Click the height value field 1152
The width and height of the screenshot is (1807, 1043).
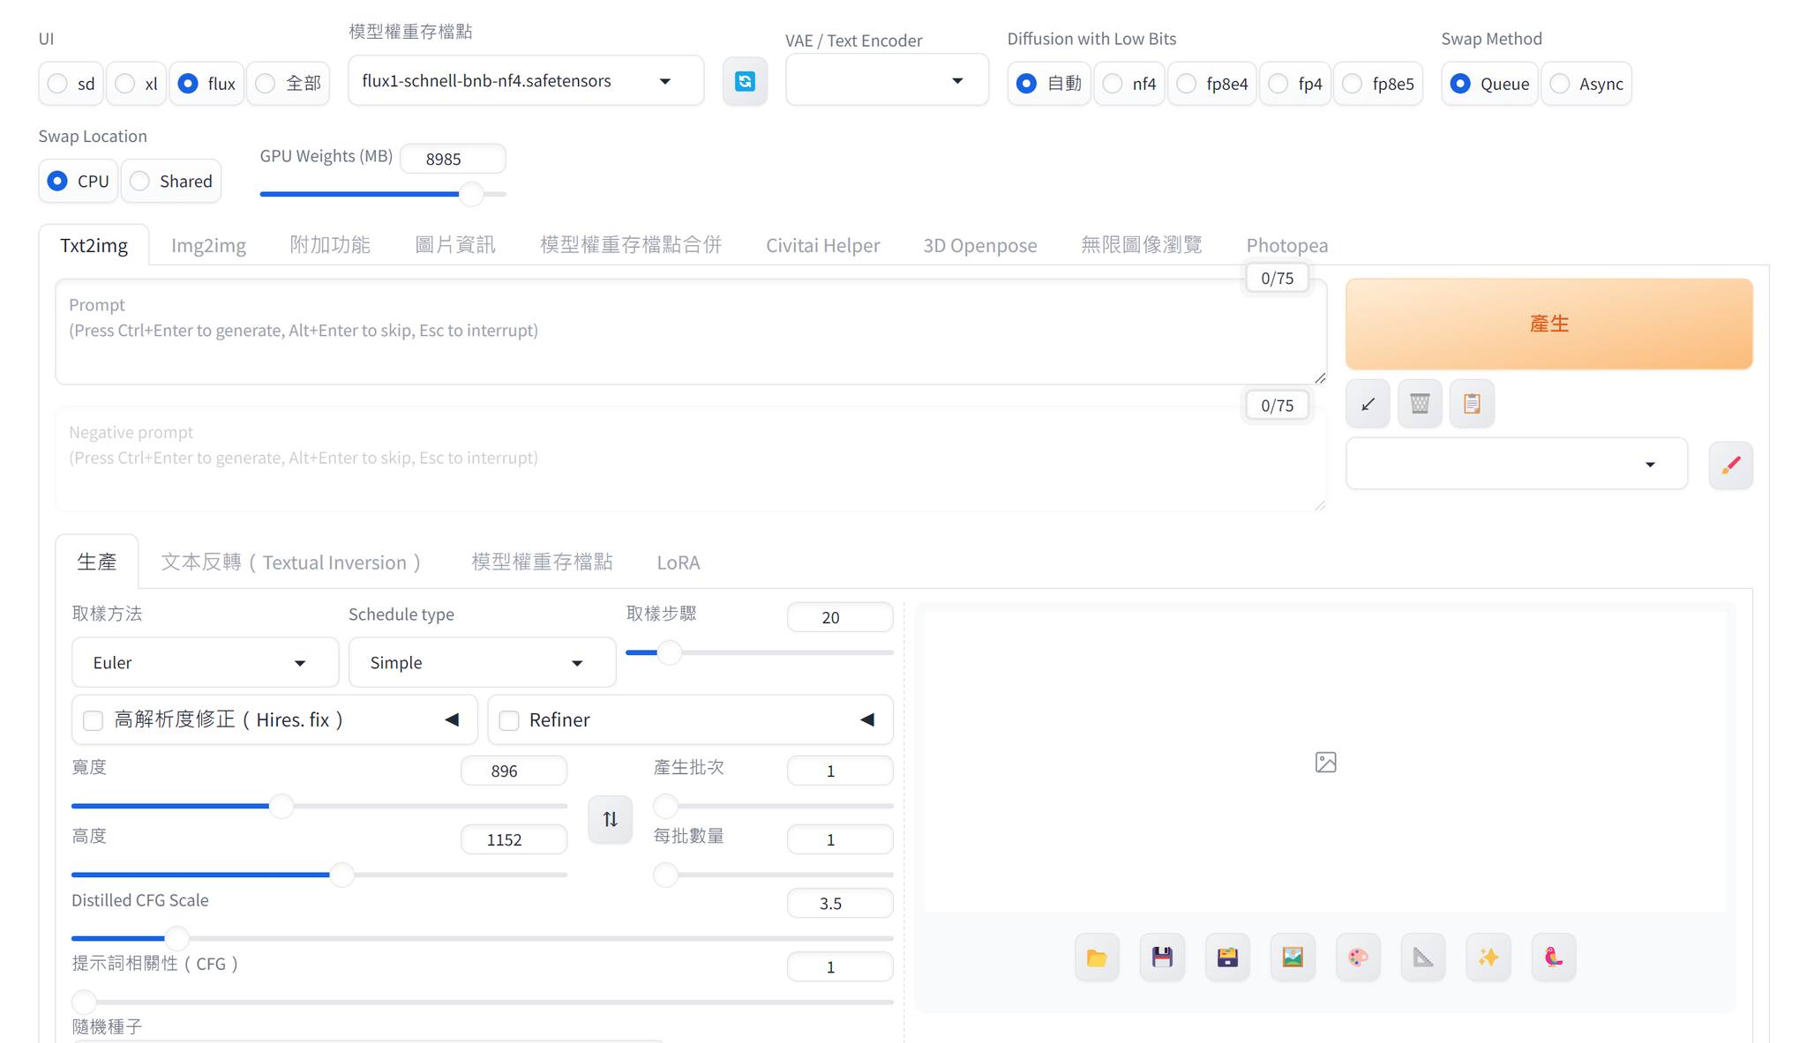point(514,839)
